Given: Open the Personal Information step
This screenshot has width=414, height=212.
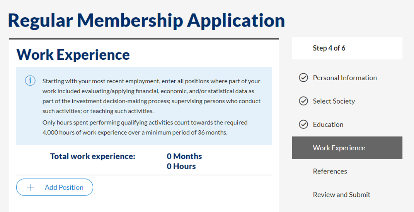Looking at the screenshot, I should point(345,78).
